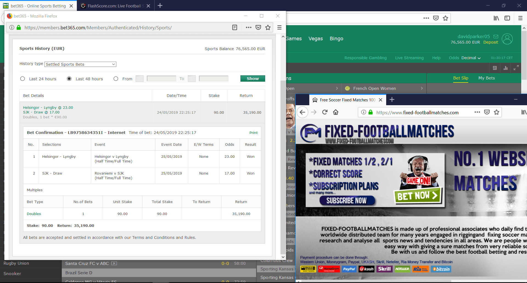Open library icon in main Firefox toolbar

496,18
